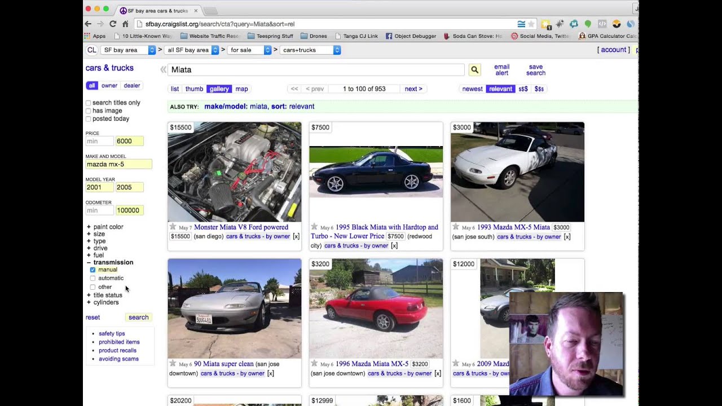The height and width of the screenshot is (406, 722).
Task: Run search with the magnifier button
Action: (x=474, y=69)
